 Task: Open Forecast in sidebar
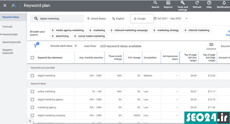tap(7, 27)
